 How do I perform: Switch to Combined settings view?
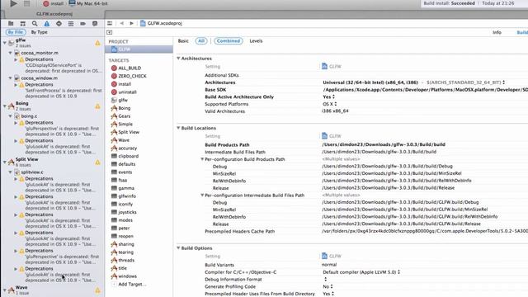pos(229,41)
